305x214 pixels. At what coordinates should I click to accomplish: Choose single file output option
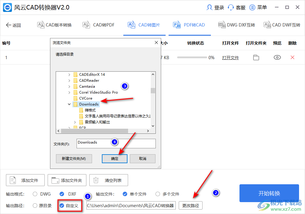[x=125, y=194]
